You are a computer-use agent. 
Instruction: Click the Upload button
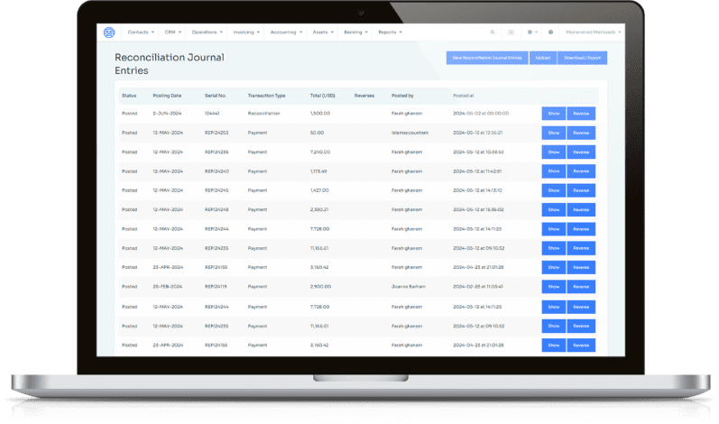543,58
